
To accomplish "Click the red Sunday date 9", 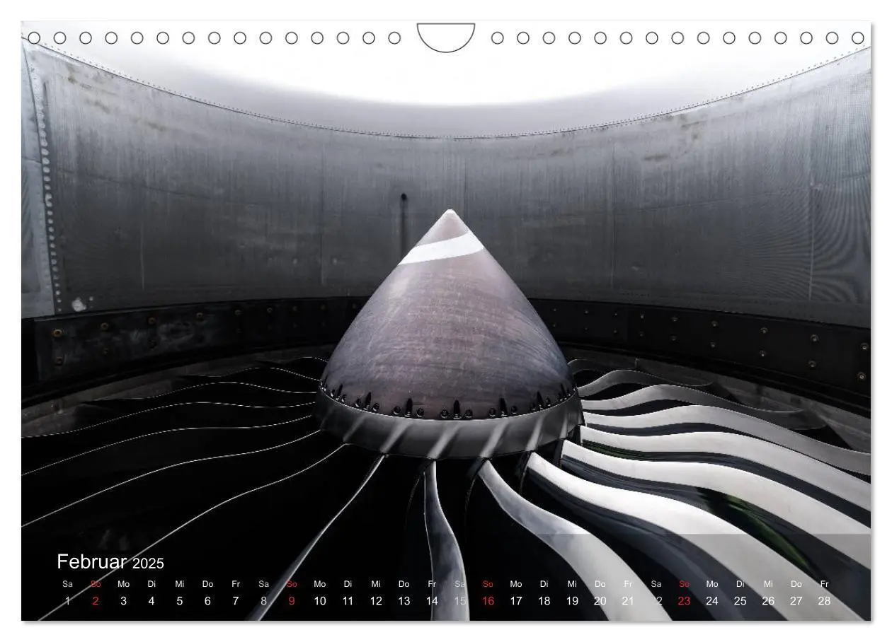I will [x=292, y=601].
